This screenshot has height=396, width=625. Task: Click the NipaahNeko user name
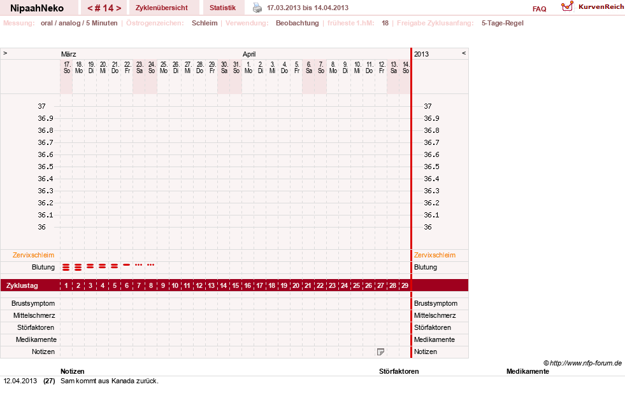pyautogui.click(x=37, y=8)
